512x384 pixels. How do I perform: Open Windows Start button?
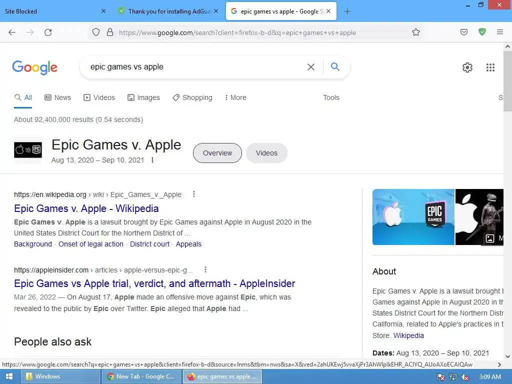pos(9,376)
